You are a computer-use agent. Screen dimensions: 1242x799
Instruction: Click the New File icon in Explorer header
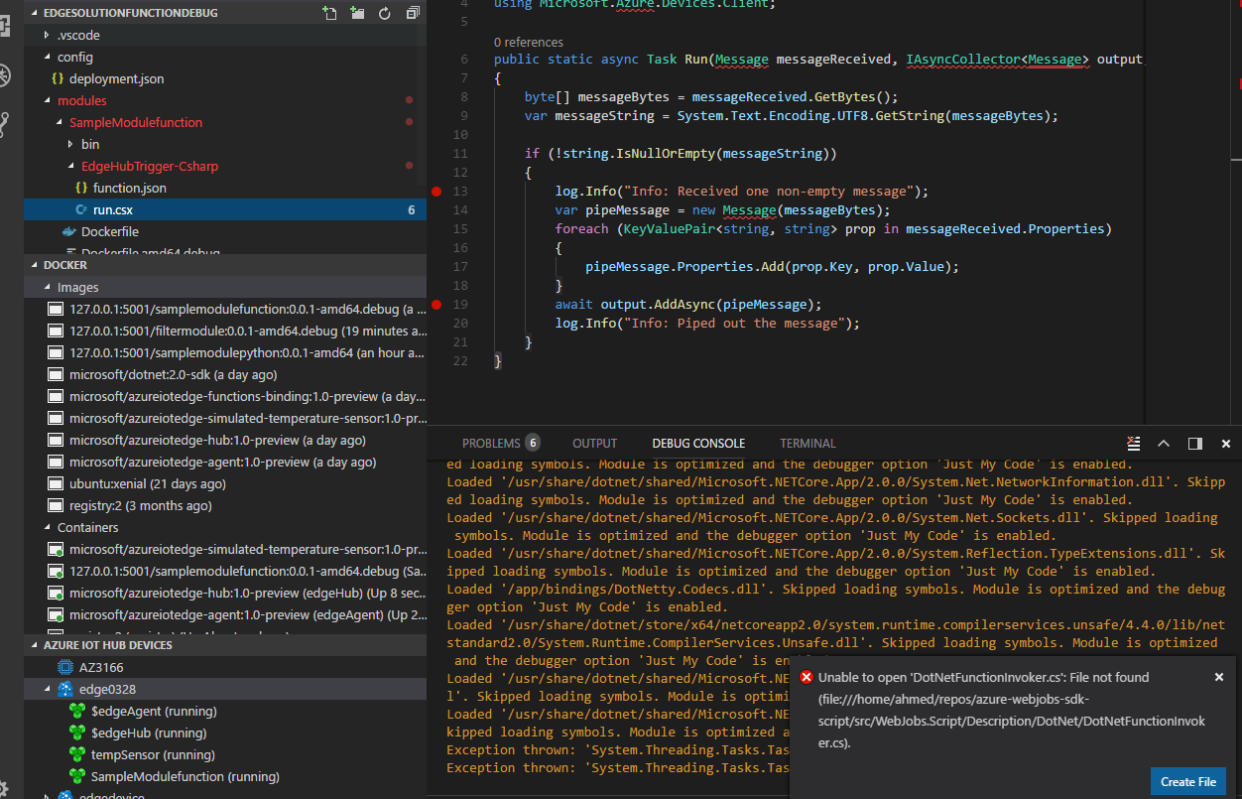(x=329, y=13)
